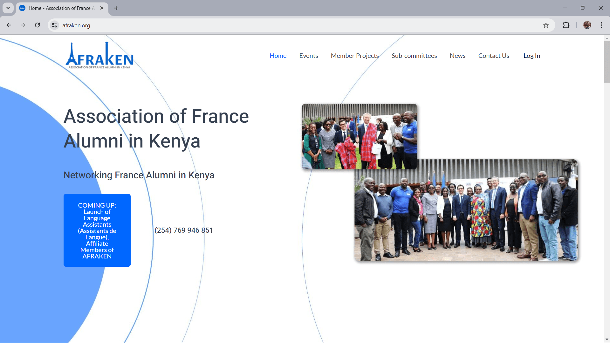Click the phone number (254) 769 946 851
The image size is (610, 343).
(183, 230)
